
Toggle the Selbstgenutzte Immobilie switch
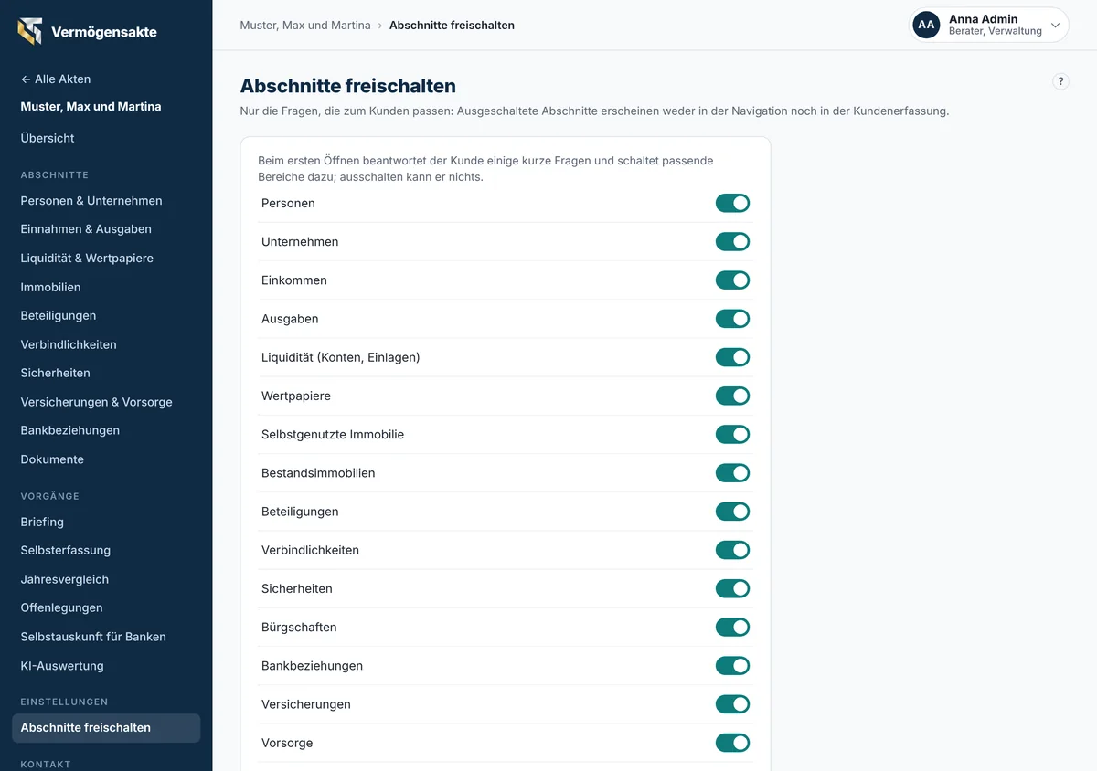732,434
